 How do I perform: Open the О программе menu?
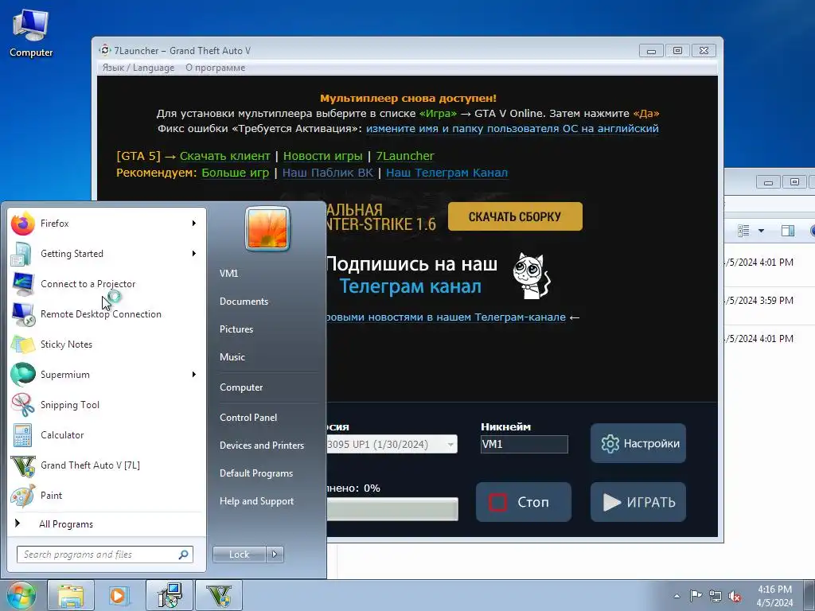[215, 68]
